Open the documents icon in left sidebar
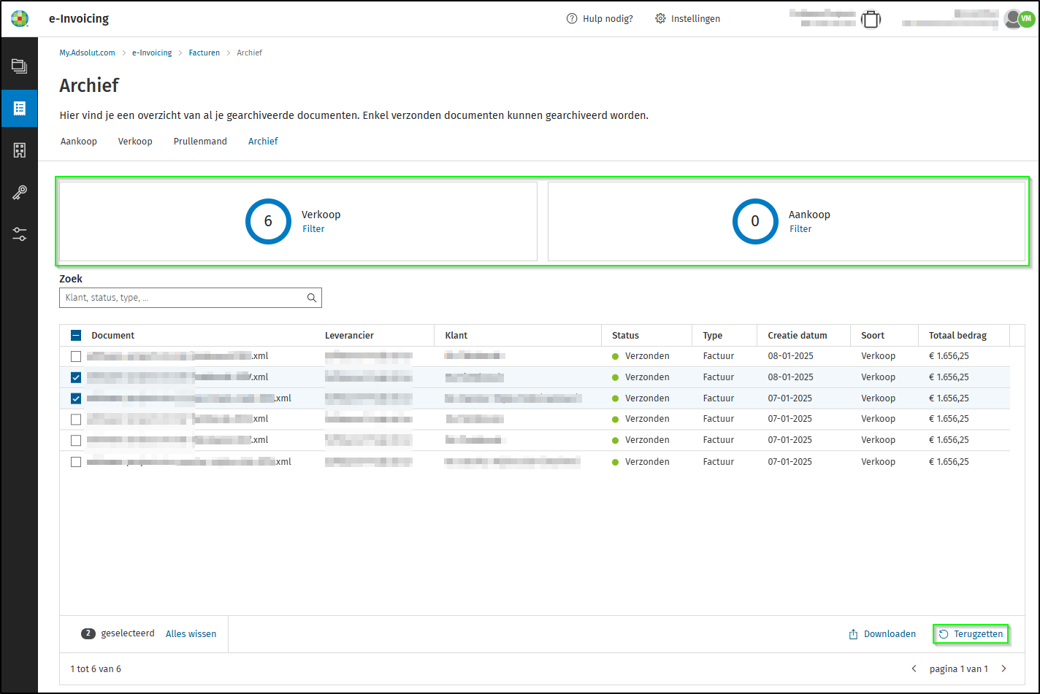Image resolution: width=1040 pixels, height=694 pixels. (x=19, y=66)
